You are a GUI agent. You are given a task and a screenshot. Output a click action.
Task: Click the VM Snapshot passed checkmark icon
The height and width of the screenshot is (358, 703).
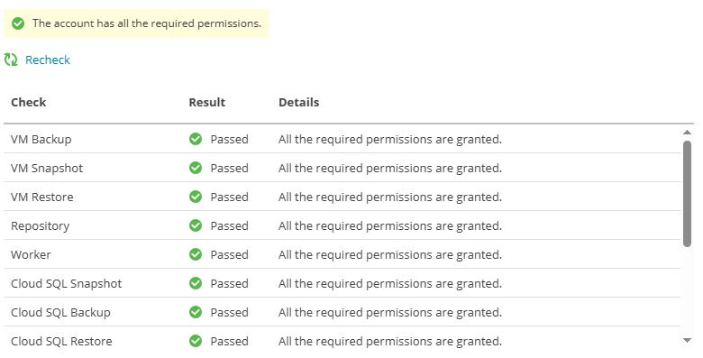(196, 168)
